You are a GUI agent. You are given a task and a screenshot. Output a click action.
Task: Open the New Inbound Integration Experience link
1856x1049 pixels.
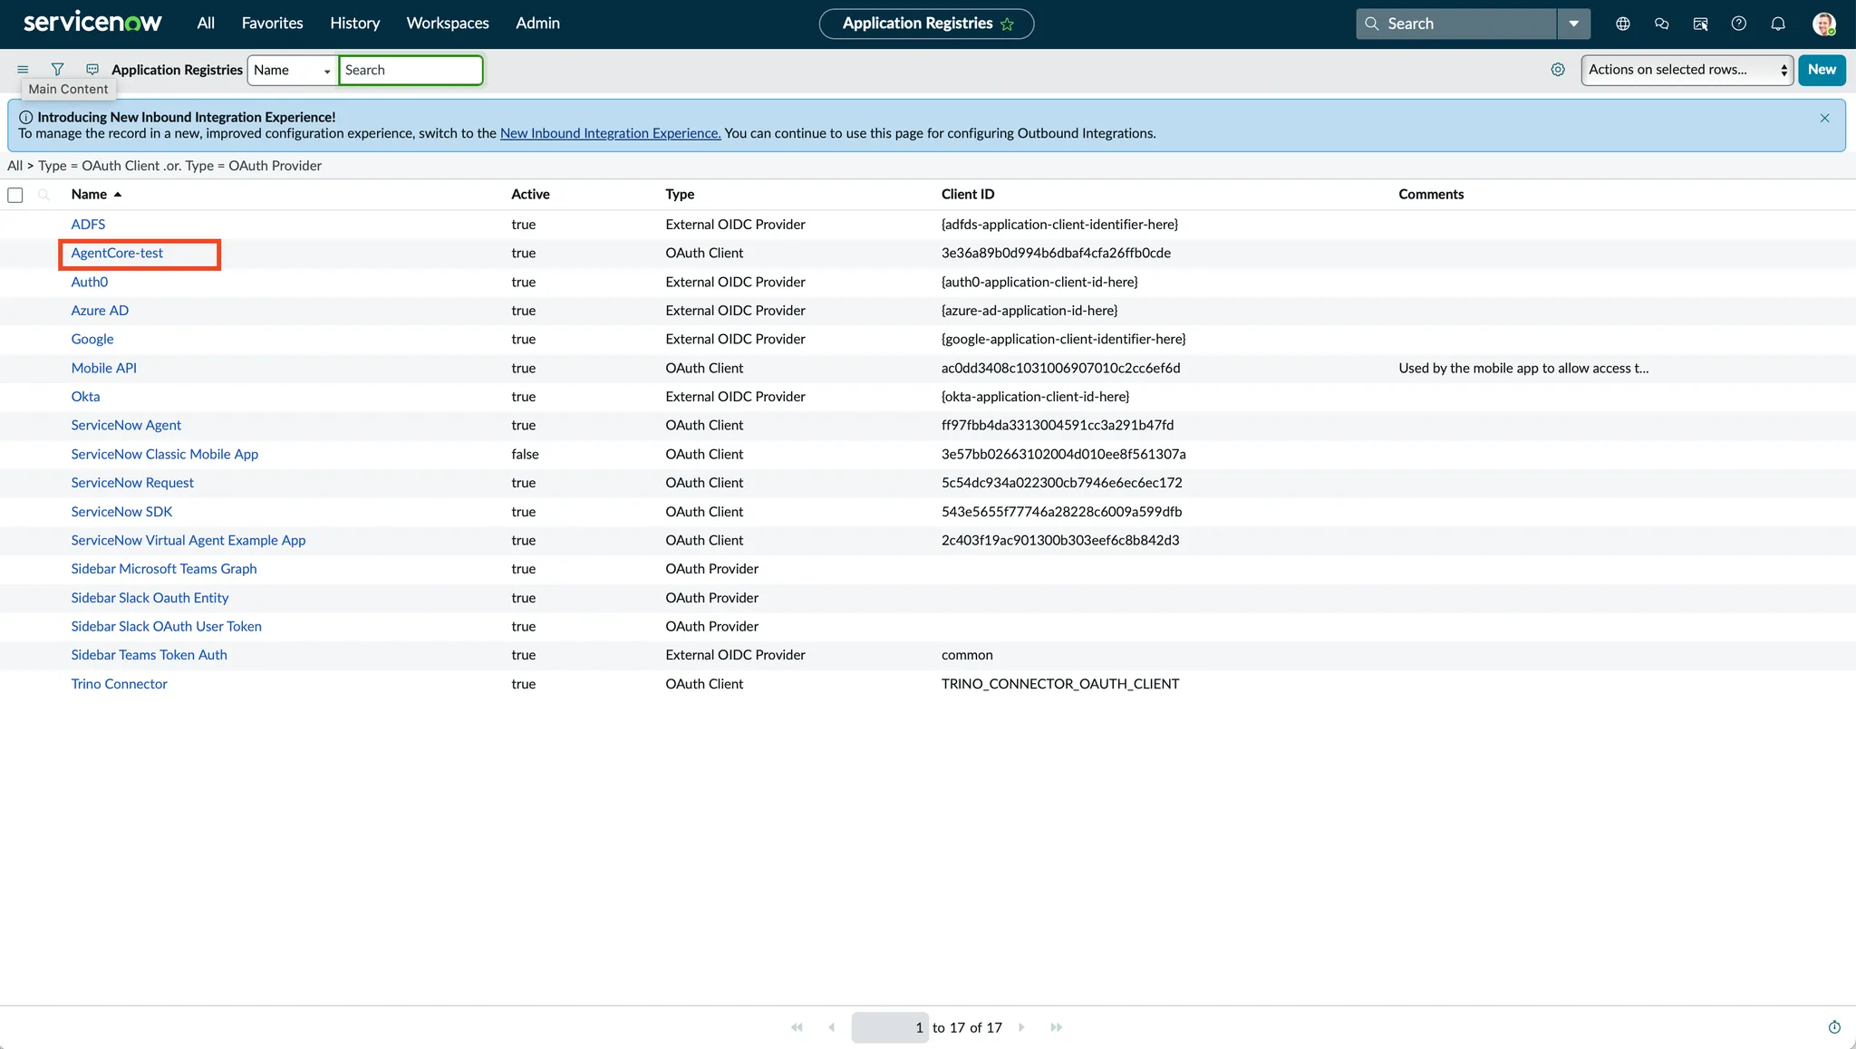coord(610,133)
